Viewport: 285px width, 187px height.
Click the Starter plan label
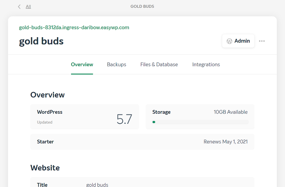tap(45, 141)
